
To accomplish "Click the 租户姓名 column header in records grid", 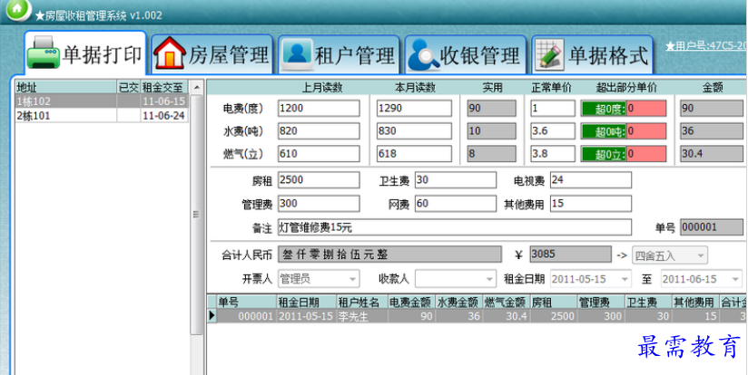I will click(x=362, y=302).
